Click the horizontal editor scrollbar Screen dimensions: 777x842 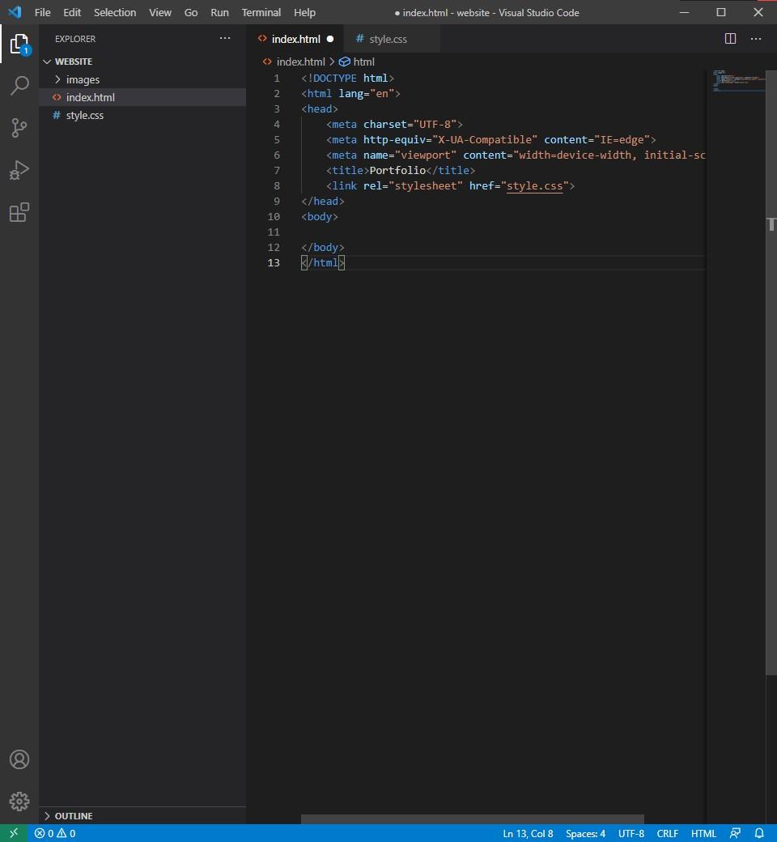473,819
